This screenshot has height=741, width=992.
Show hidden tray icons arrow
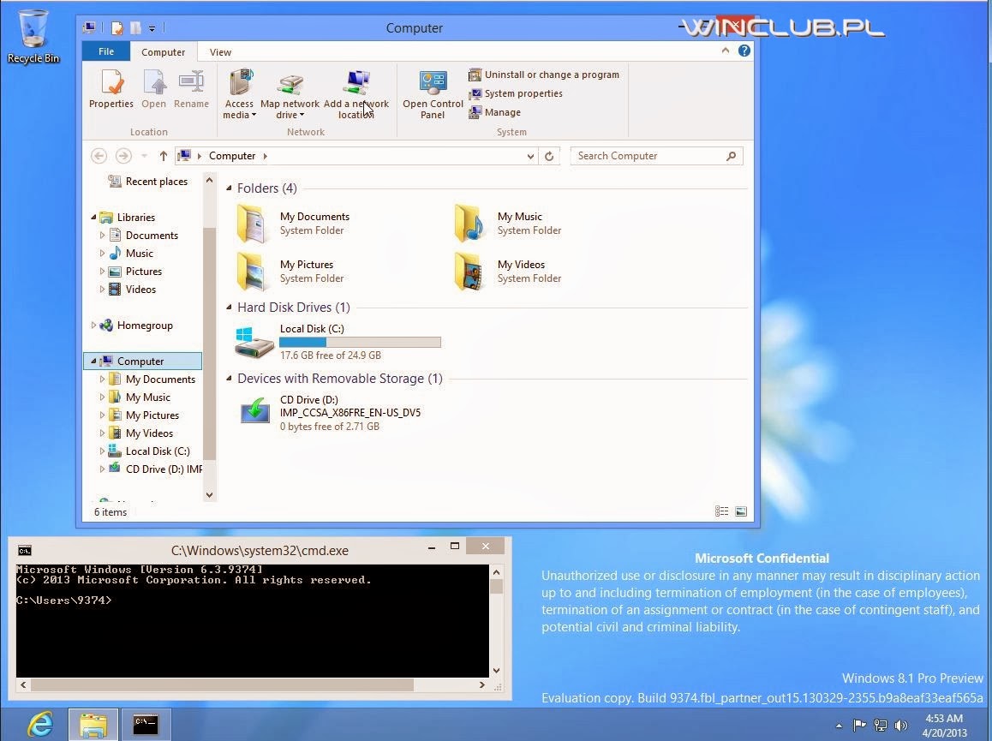[839, 726]
